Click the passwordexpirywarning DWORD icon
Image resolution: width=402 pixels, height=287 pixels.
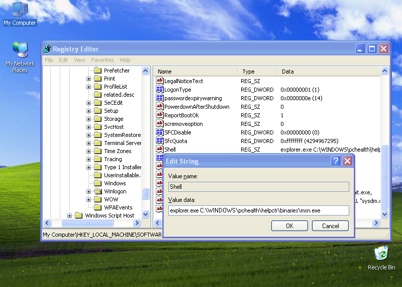[159, 98]
